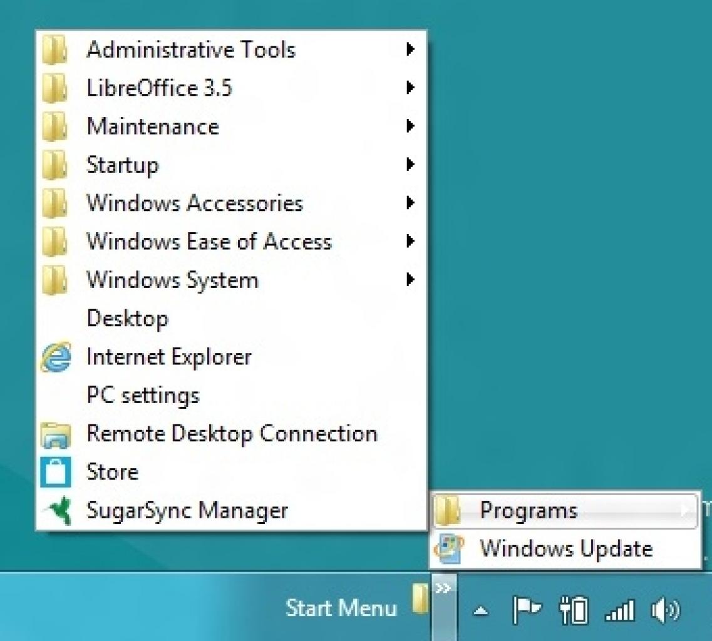Open Action Center flag icon
712x641 pixels.
coord(527,610)
